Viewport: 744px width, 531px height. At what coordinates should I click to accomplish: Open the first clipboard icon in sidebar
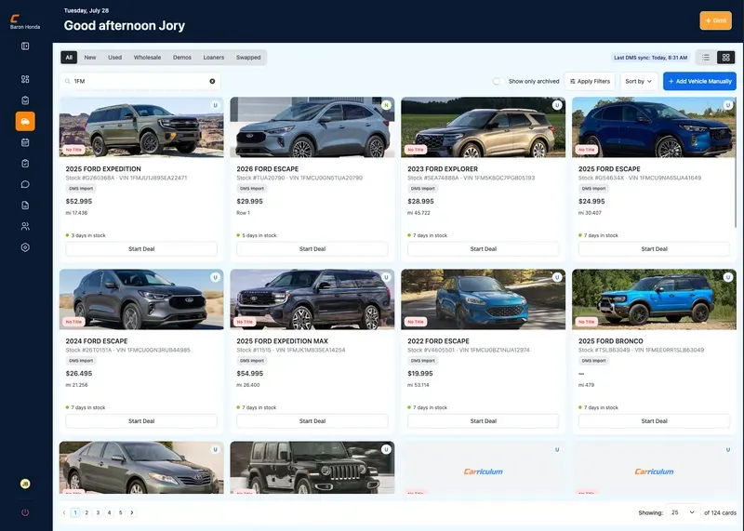click(x=25, y=100)
